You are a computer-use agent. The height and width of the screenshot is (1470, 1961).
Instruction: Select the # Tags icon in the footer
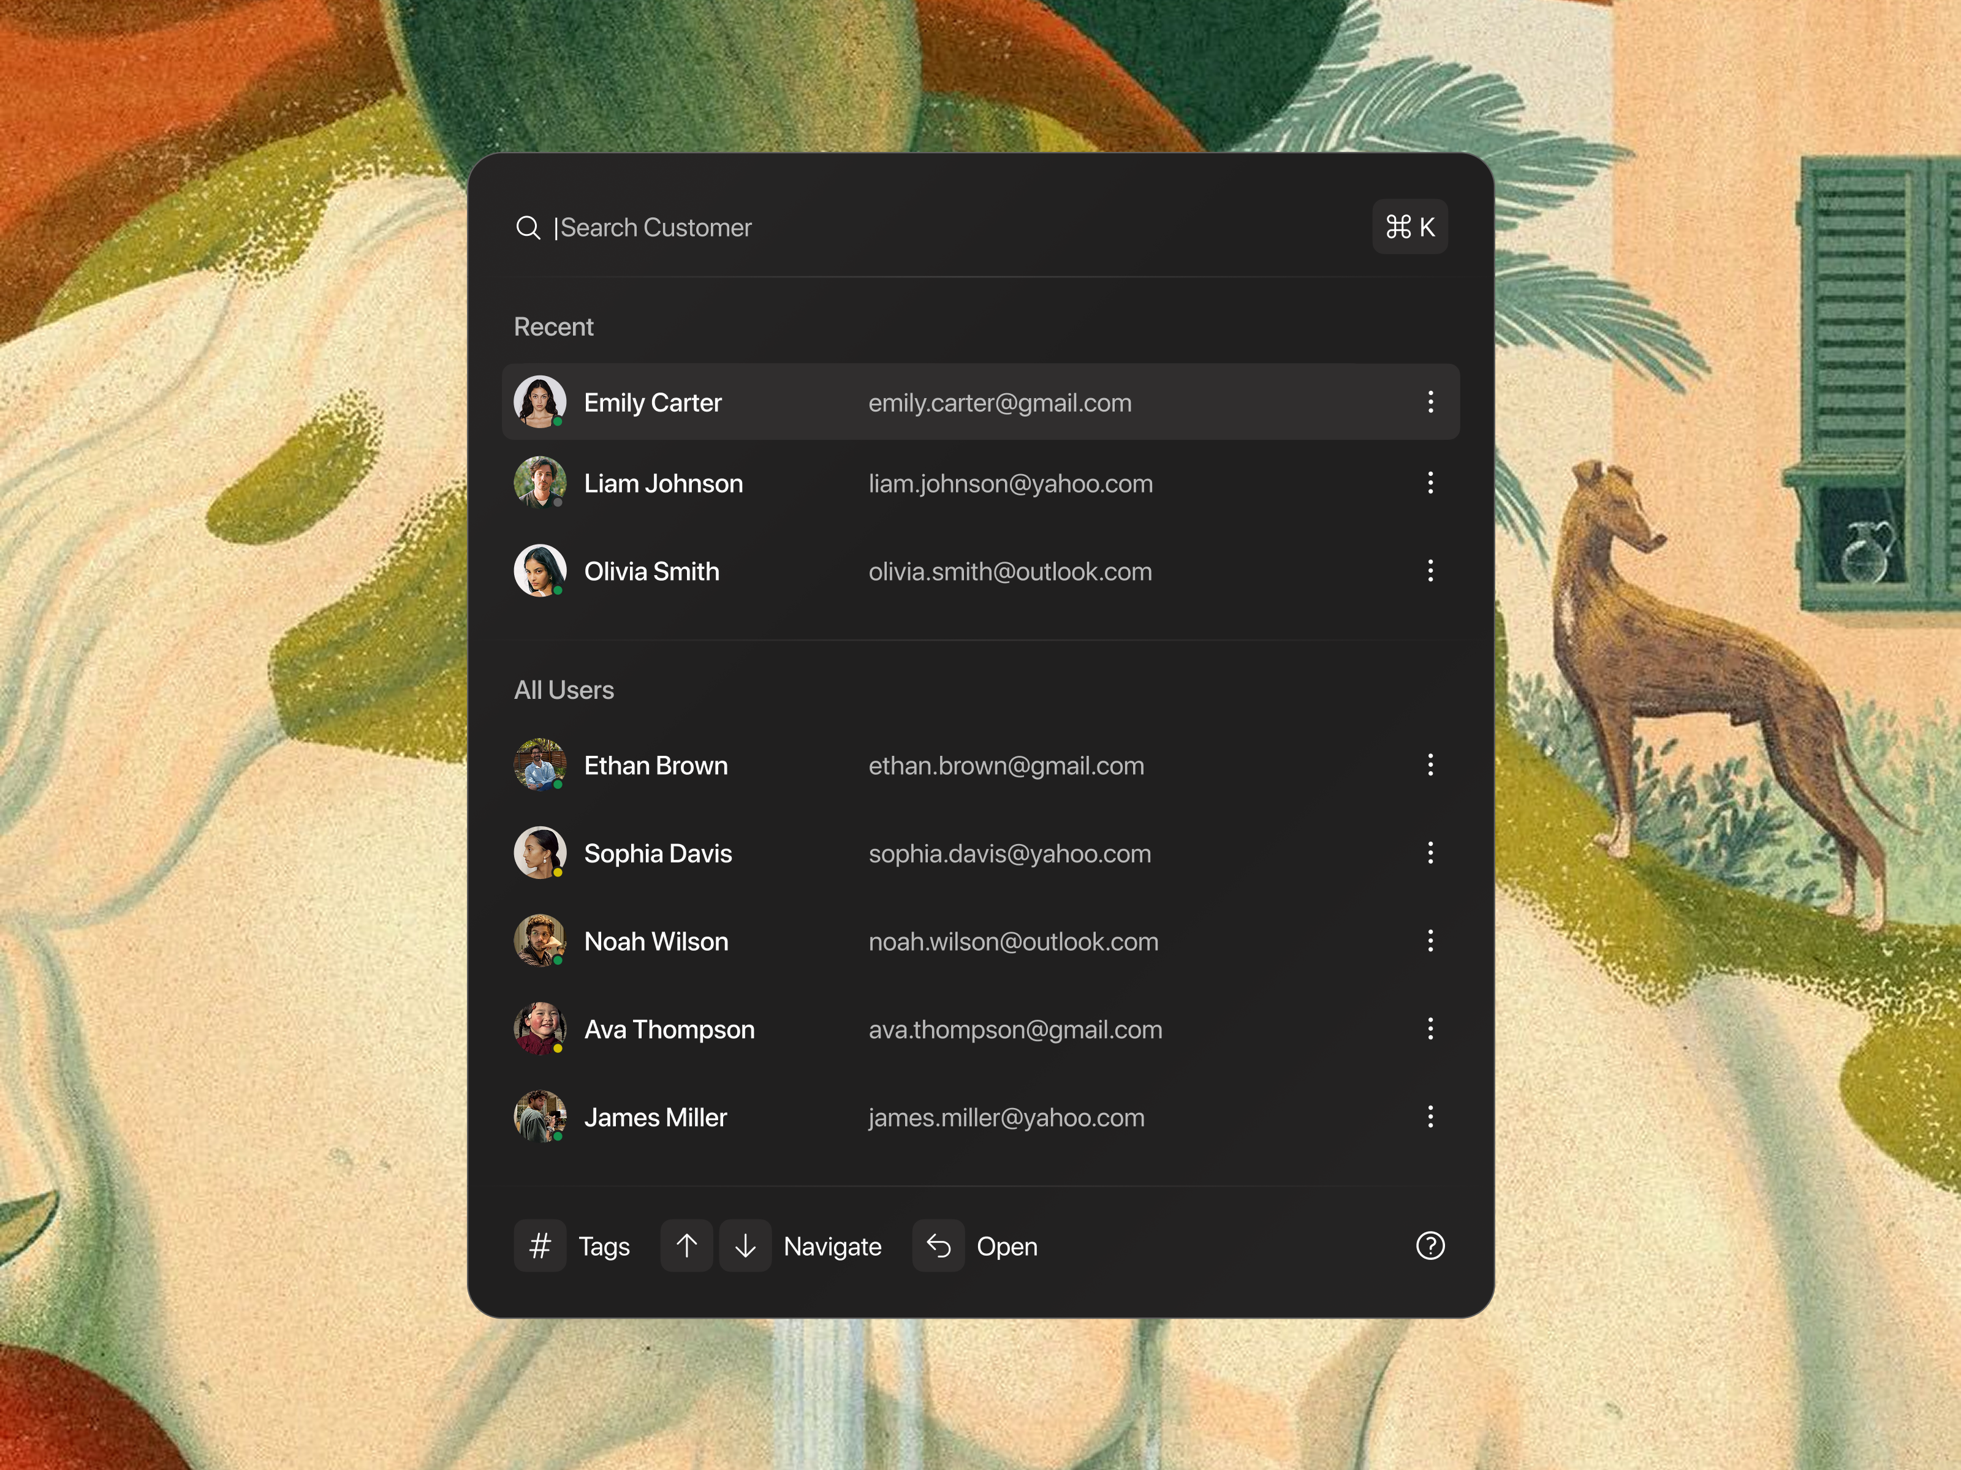(x=540, y=1246)
